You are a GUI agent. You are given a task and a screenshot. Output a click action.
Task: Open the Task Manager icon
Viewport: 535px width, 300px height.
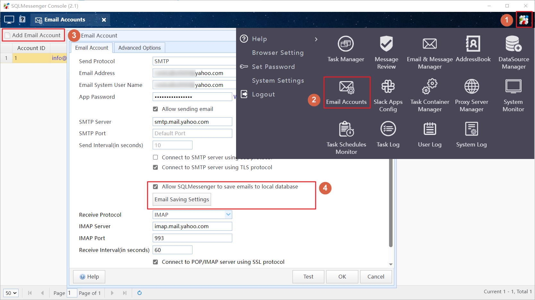[346, 49]
